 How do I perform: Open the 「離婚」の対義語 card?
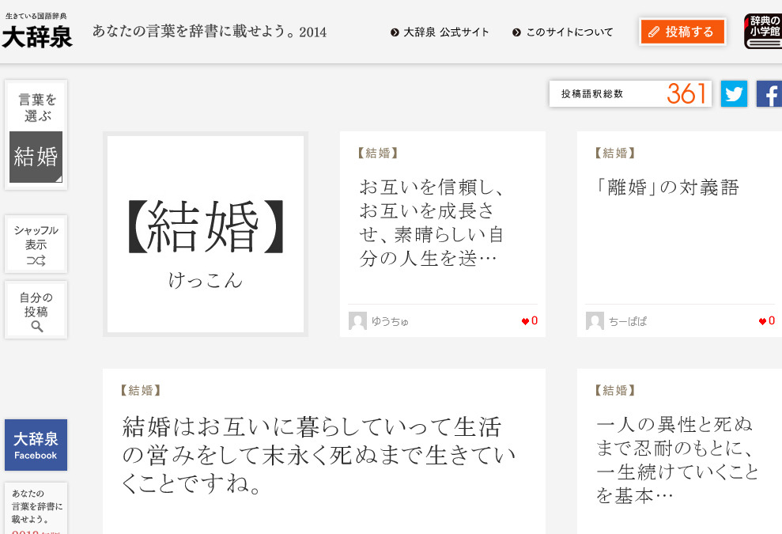point(679,234)
